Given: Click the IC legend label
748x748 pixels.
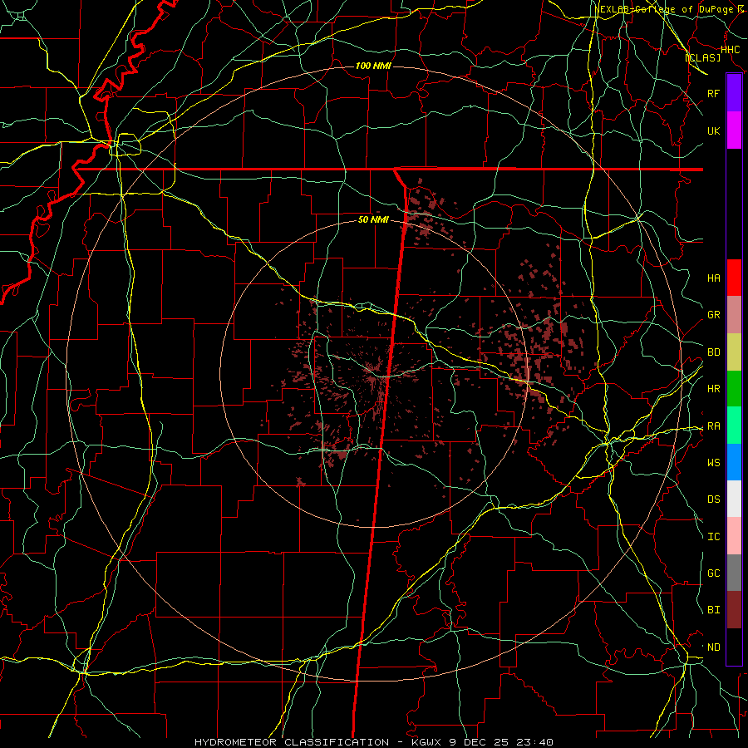Looking at the screenshot, I should [713, 537].
